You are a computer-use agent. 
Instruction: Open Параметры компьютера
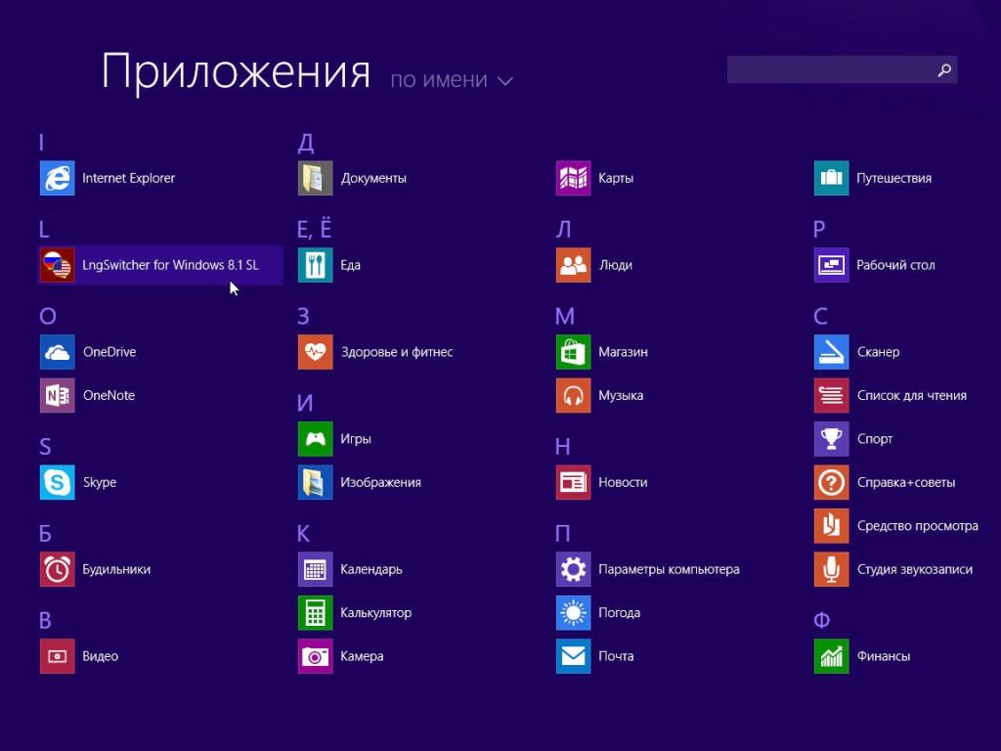pyautogui.click(x=668, y=569)
